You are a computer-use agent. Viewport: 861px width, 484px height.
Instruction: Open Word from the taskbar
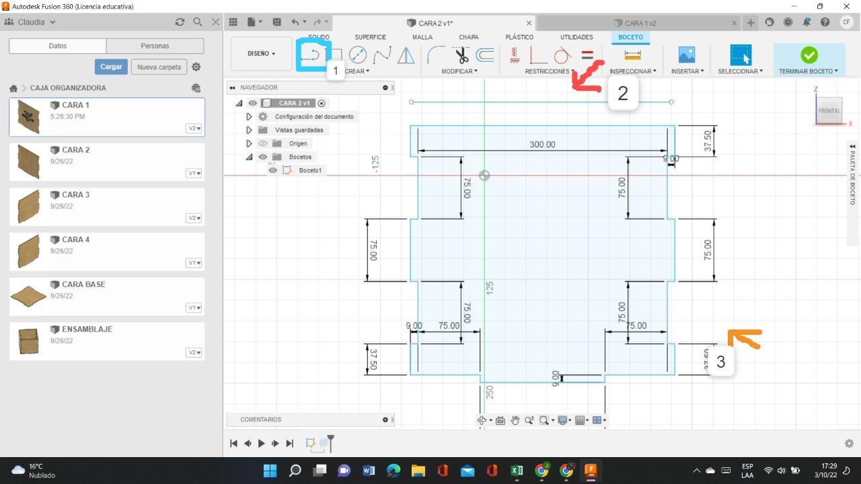click(369, 471)
